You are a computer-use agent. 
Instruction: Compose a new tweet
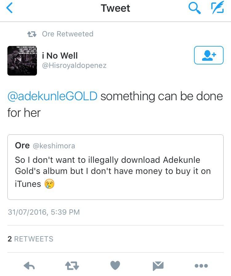coord(217,8)
